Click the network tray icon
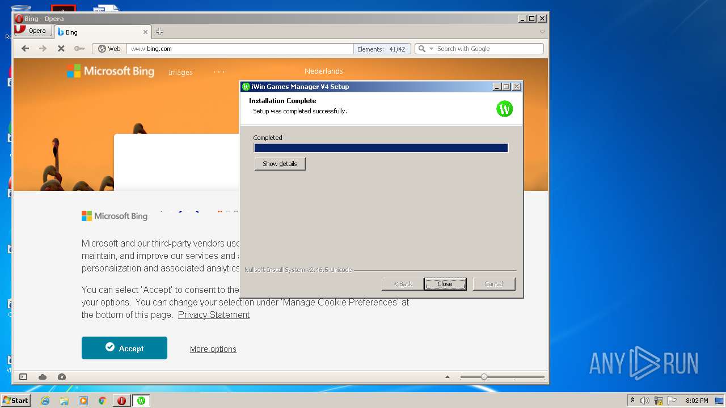Image resolution: width=726 pixels, height=408 pixels. click(659, 401)
